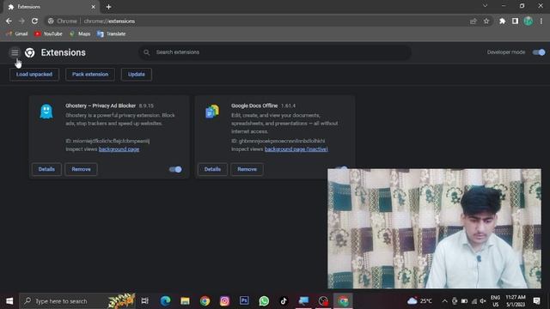This screenshot has width=550, height=309.
Task: Click Load unpacked button
Action: click(x=34, y=75)
